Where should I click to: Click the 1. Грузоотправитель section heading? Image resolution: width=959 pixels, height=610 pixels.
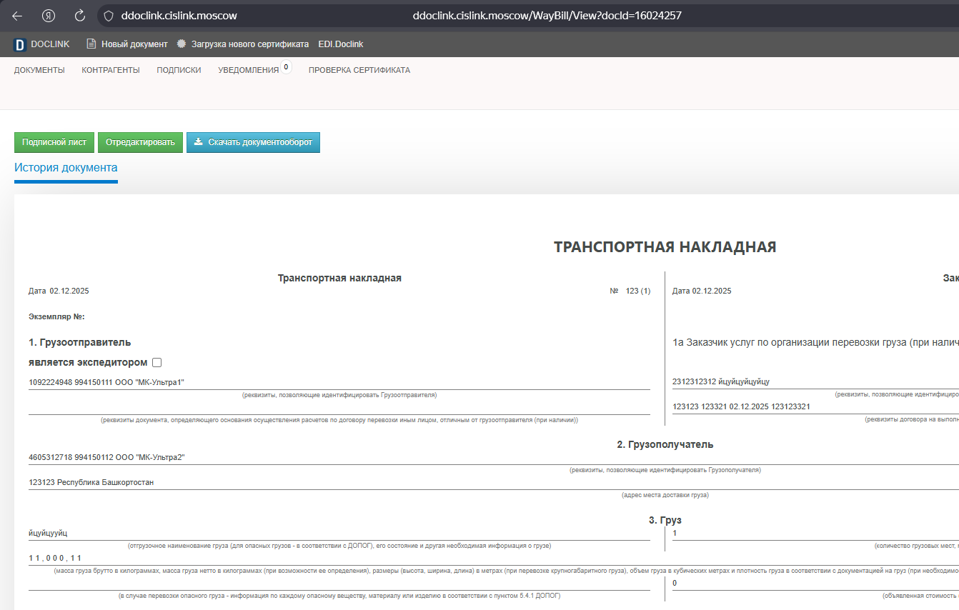80,343
